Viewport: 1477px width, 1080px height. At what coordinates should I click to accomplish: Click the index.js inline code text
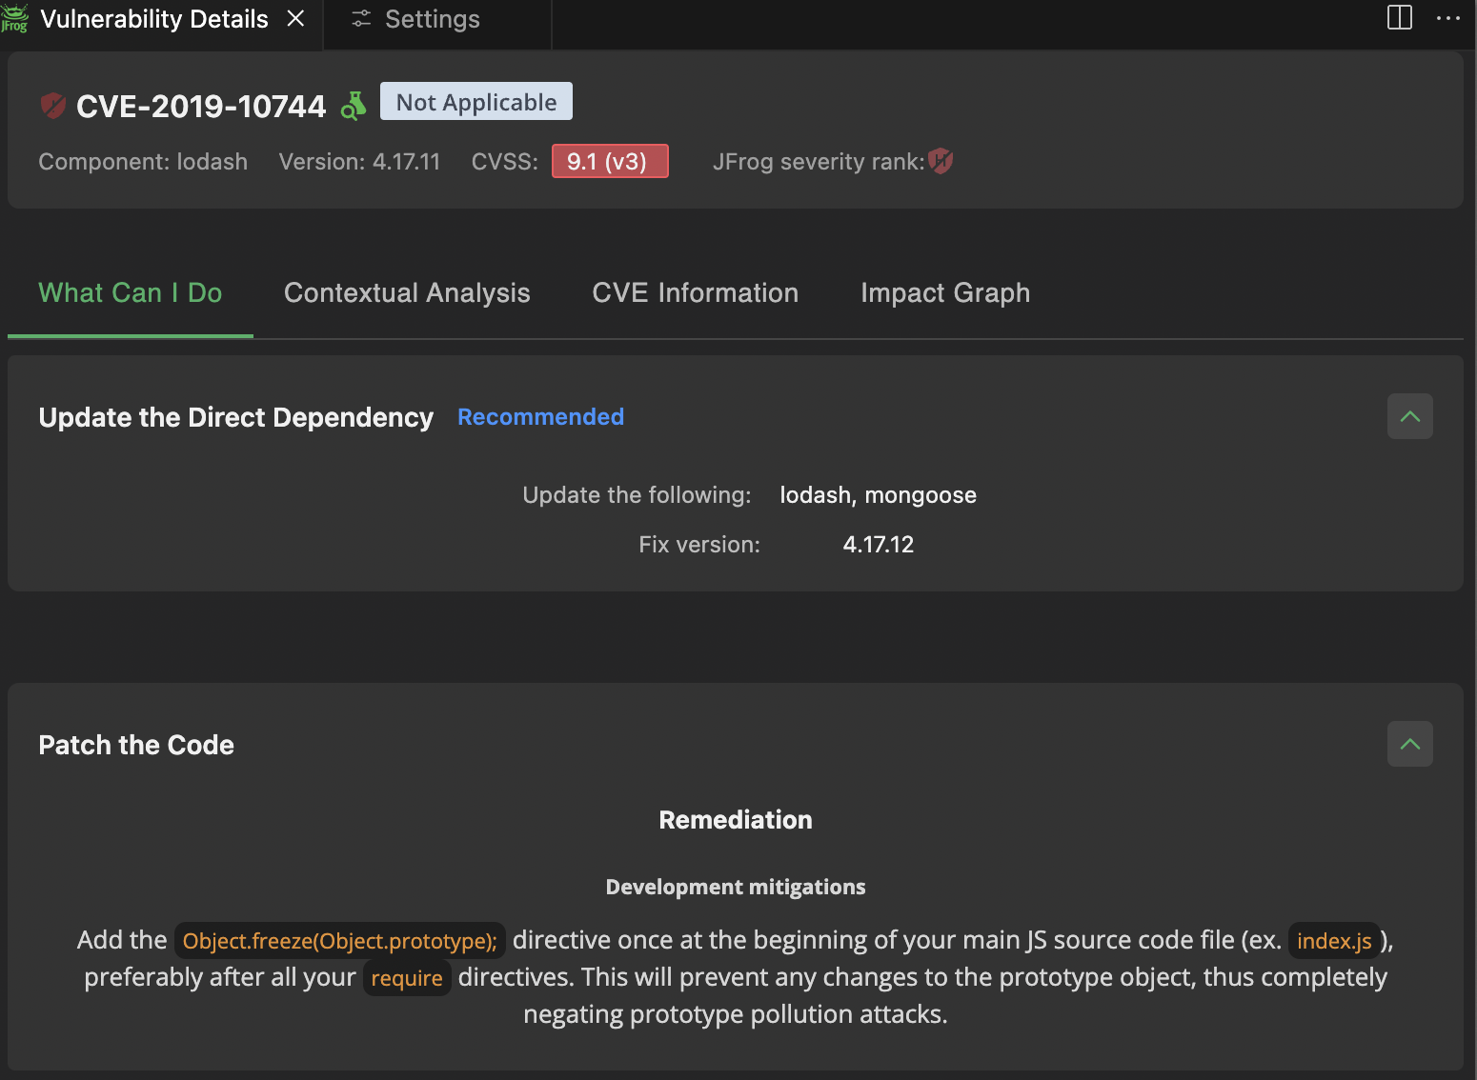pos(1333,941)
